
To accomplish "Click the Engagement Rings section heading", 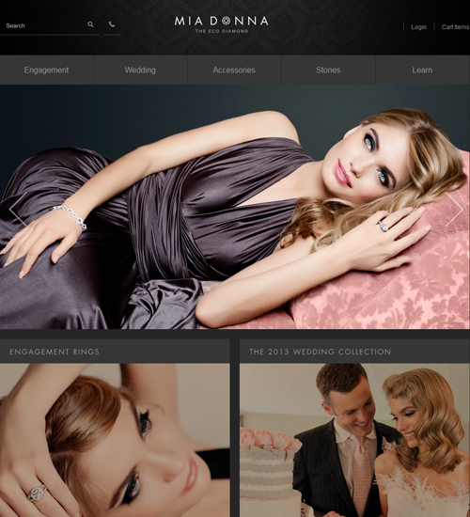I will (55, 352).
